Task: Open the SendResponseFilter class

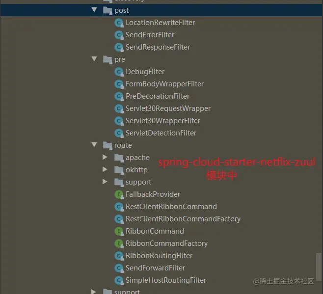Action: [x=158, y=47]
